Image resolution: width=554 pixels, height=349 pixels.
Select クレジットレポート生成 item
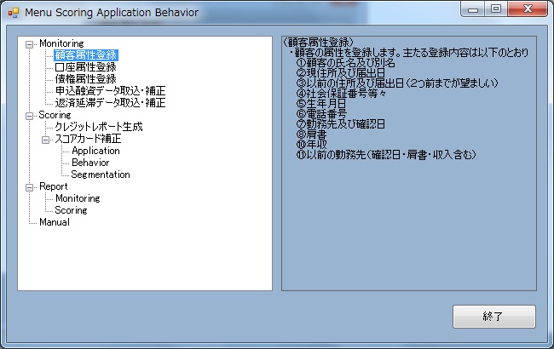tap(99, 127)
